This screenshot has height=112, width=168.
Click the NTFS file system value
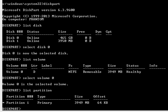pos(72,72)
